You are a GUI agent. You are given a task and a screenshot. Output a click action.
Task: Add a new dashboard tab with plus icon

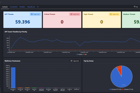38,7
